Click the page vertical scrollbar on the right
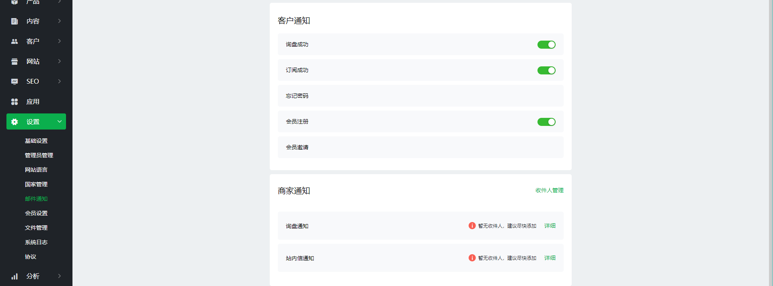 pos(771,143)
